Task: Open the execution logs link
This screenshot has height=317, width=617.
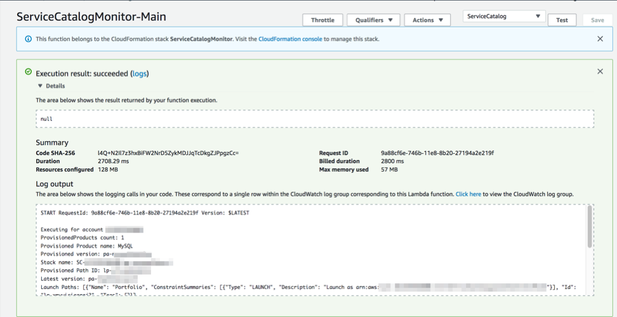Action: [x=139, y=74]
